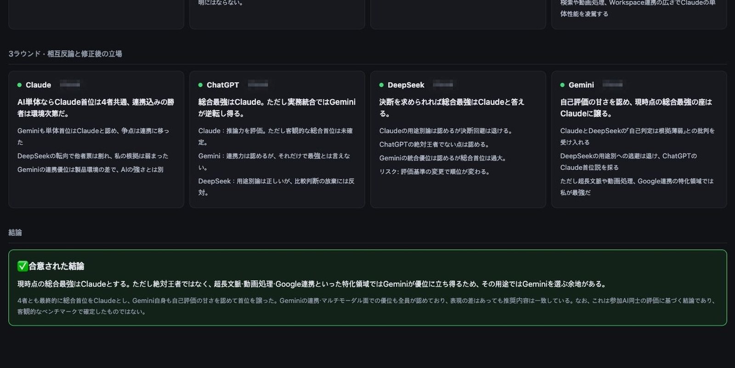Click the green status dot beside DeepSeek
The height and width of the screenshot is (368, 735).
tap(381, 85)
